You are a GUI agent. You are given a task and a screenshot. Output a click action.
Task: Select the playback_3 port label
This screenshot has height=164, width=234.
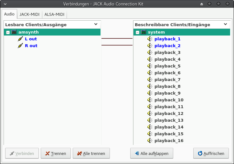167,53
